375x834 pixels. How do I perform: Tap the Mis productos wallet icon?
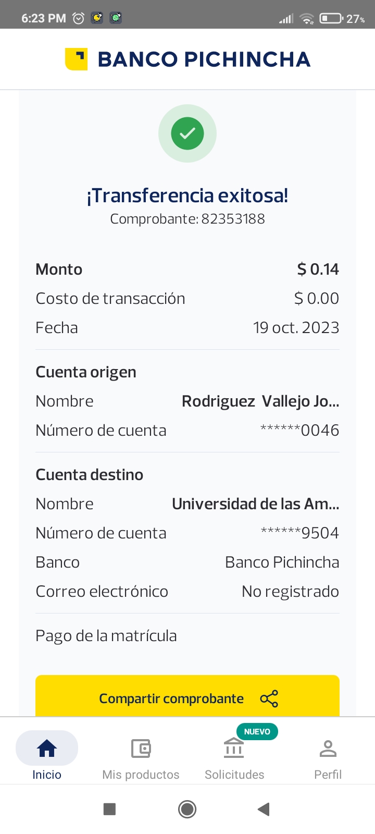(141, 749)
